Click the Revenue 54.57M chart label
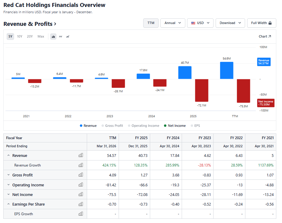The width and height of the screenshot is (282, 223). point(264,62)
